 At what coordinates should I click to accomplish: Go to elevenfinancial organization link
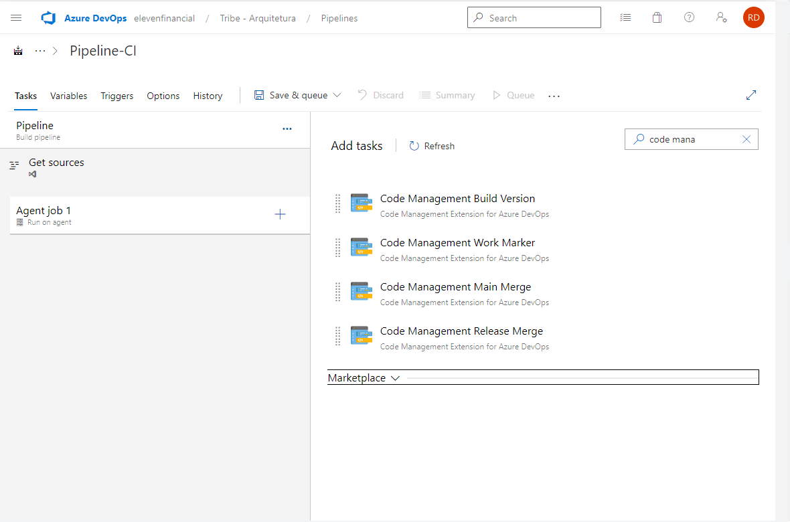(164, 18)
